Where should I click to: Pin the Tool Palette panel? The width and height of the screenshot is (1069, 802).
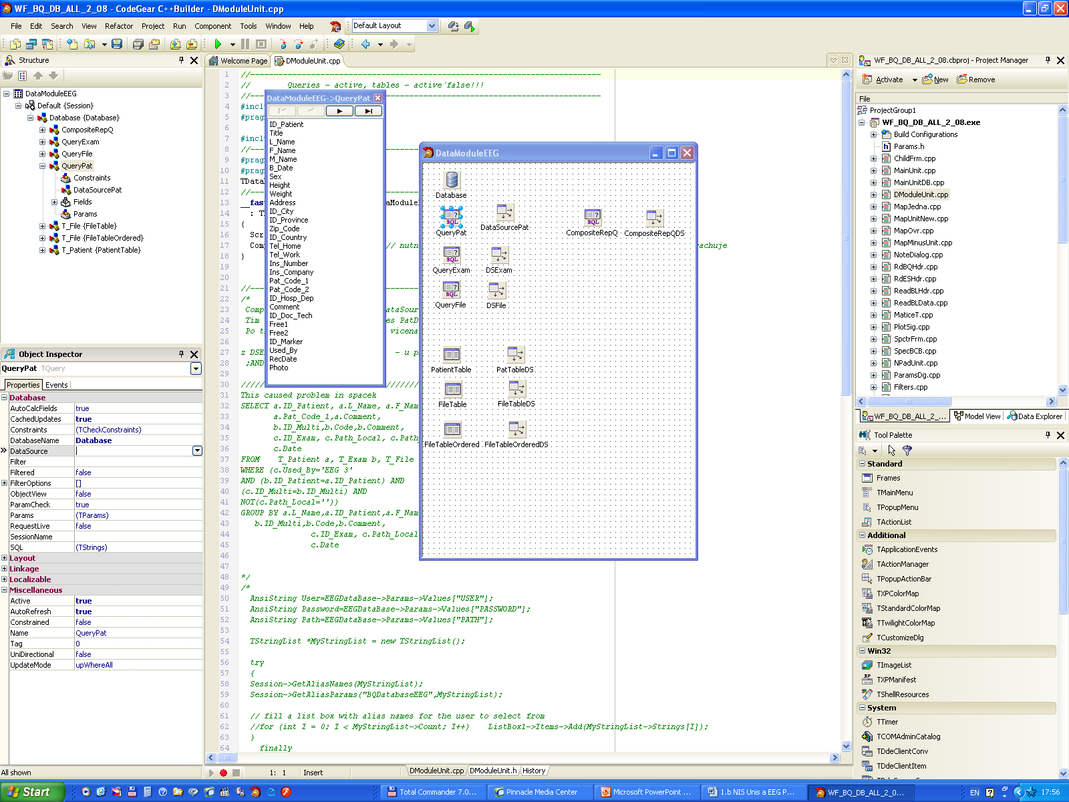tap(1048, 435)
